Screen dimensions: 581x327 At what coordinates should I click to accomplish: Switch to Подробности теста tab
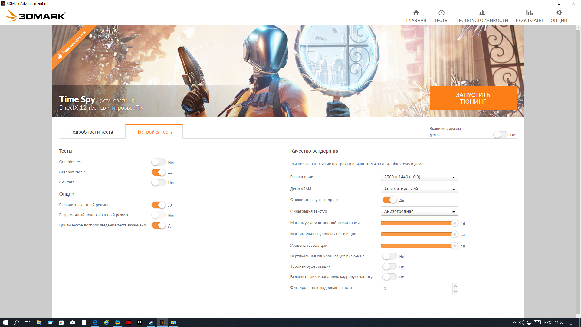click(x=91, y=132)
